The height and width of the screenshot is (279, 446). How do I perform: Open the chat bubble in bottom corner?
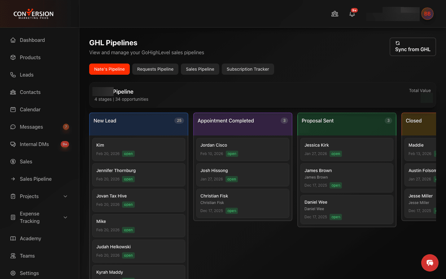[430, 263]
